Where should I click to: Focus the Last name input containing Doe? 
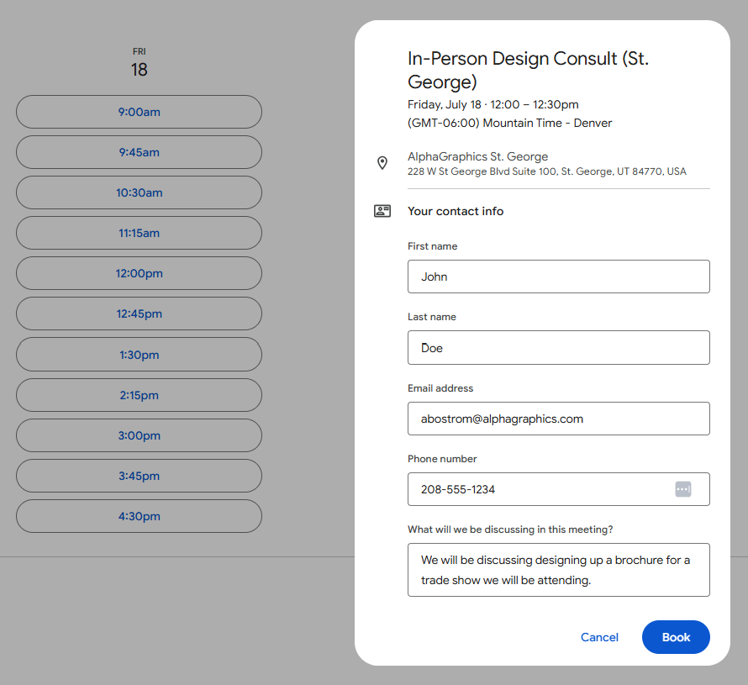[x=558, y=347]
